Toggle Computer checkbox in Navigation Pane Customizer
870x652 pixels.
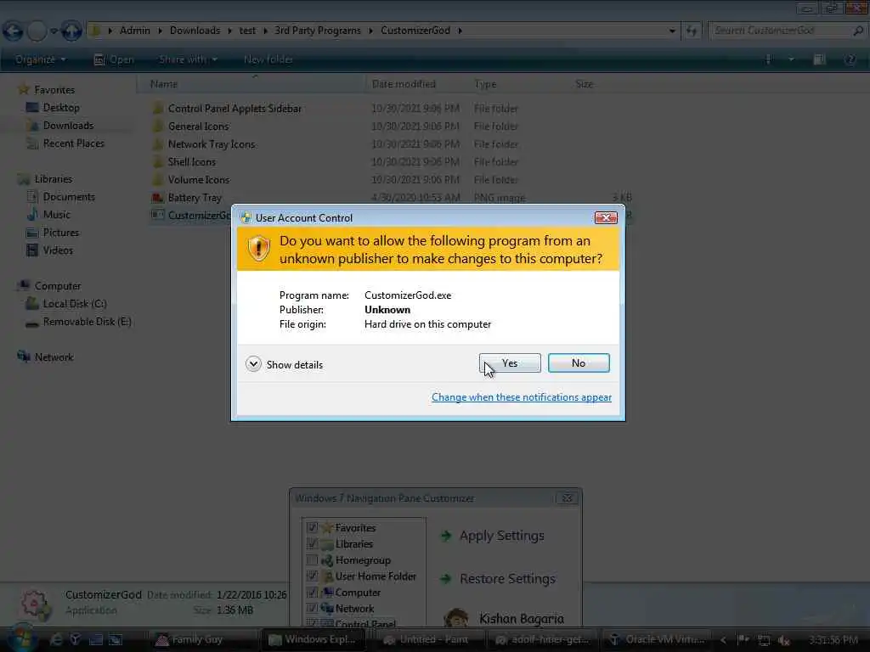click(312, 592)
